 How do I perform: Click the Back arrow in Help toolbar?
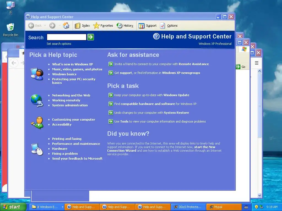pyautogui.click(x=31, y=26)
